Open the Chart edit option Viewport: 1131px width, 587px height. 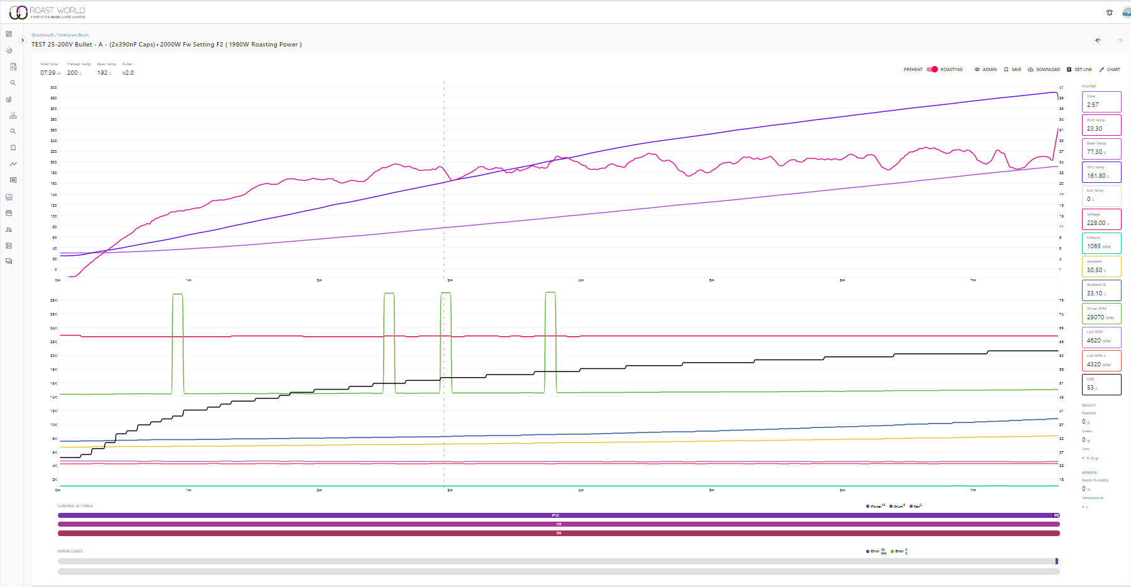pos(1110,70)
